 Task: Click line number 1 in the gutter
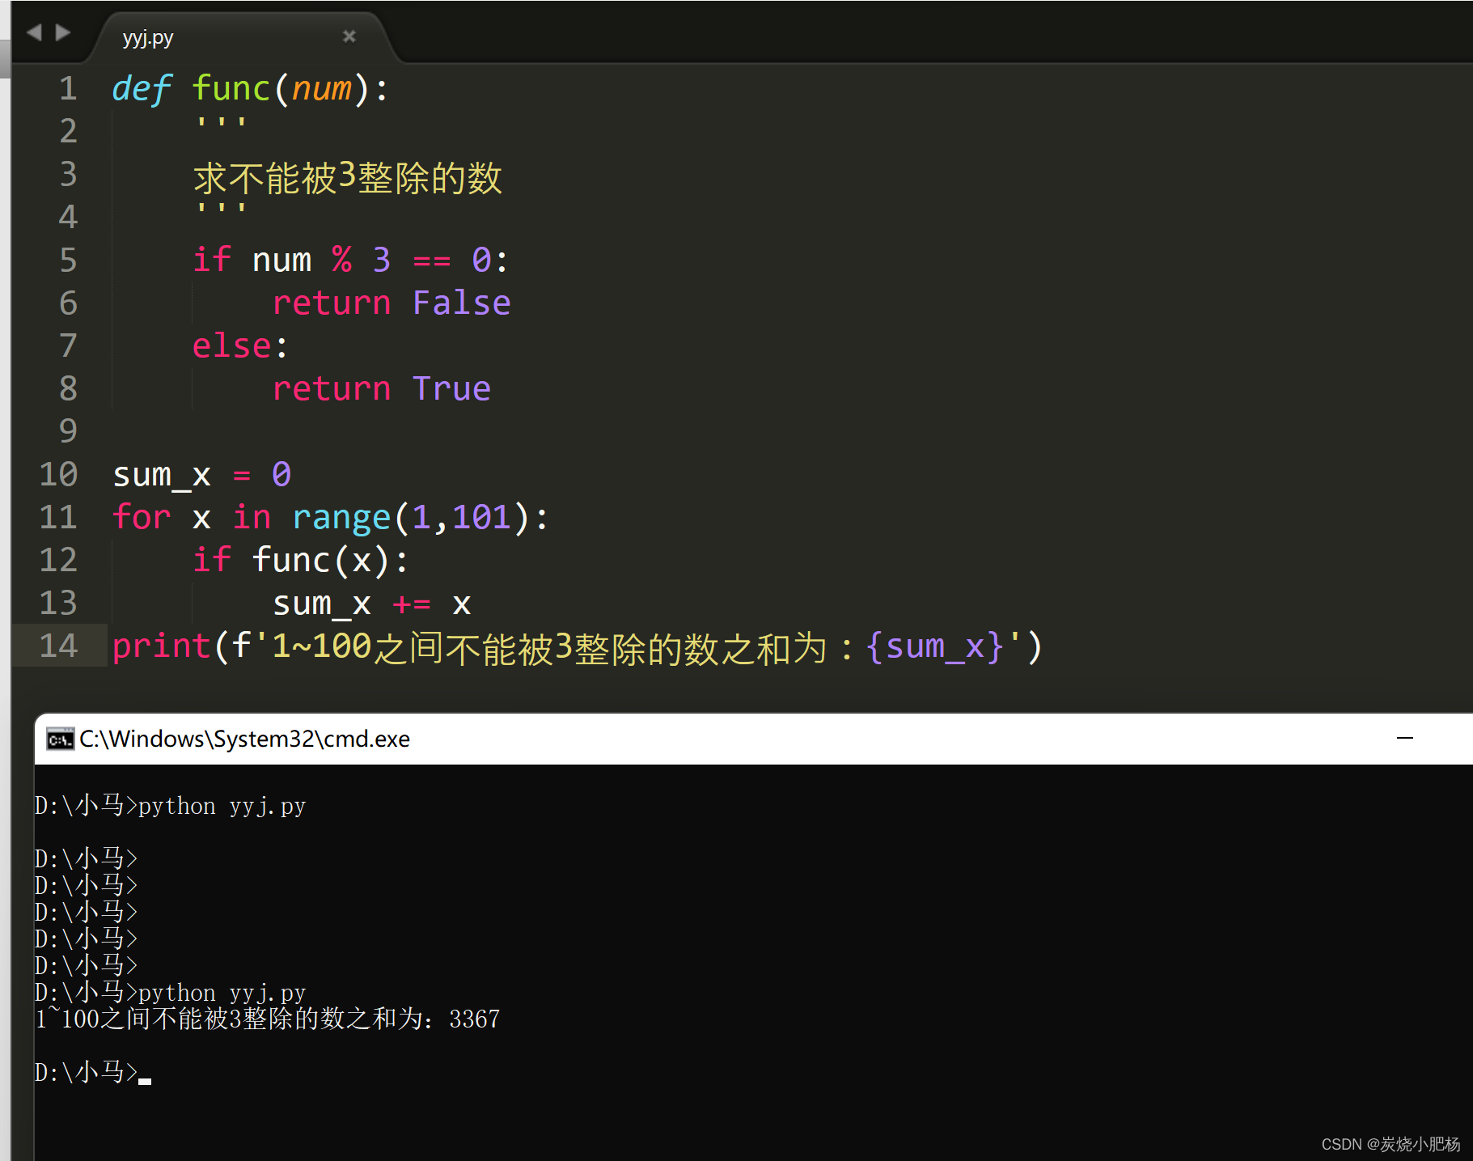coord(69,89)
